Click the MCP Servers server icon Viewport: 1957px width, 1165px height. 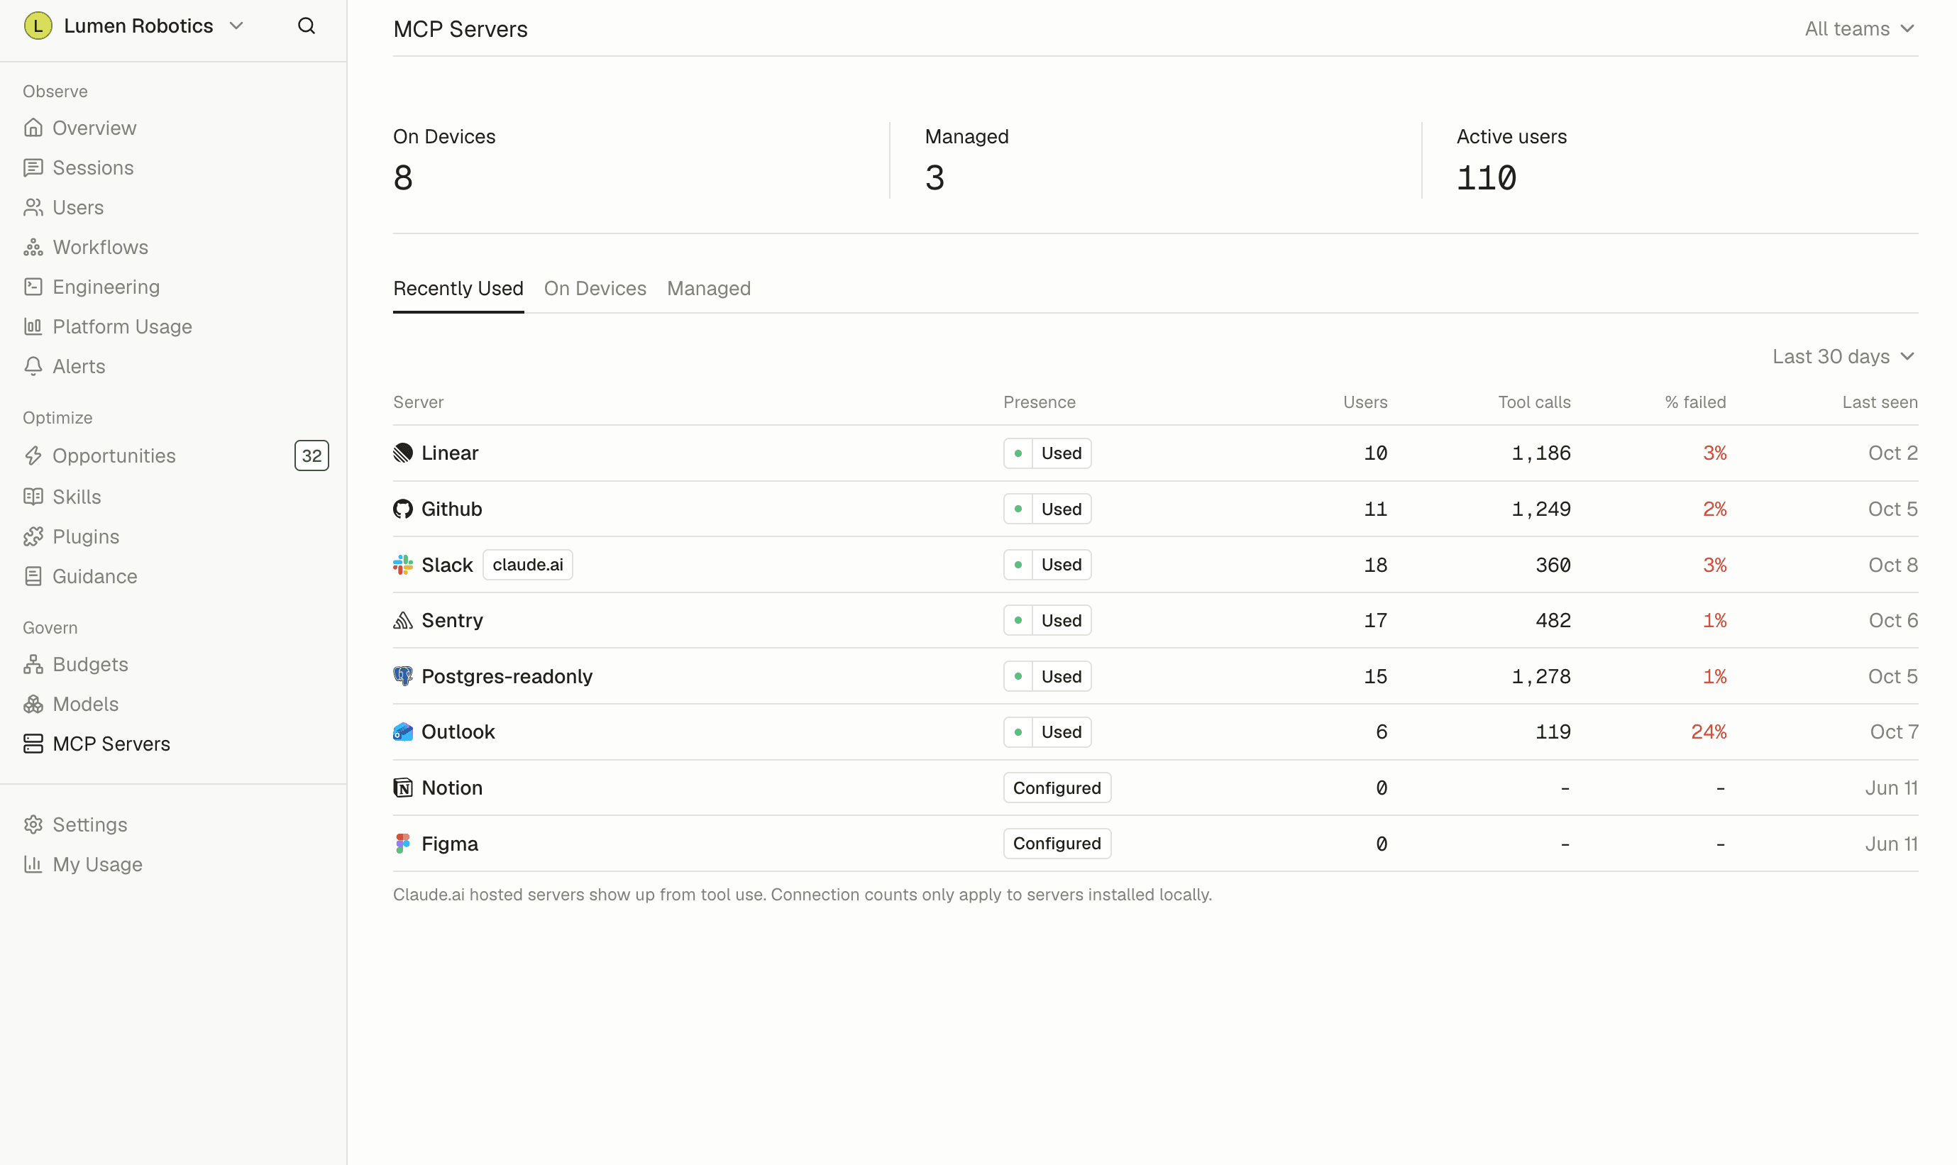(x=33, y=744)
